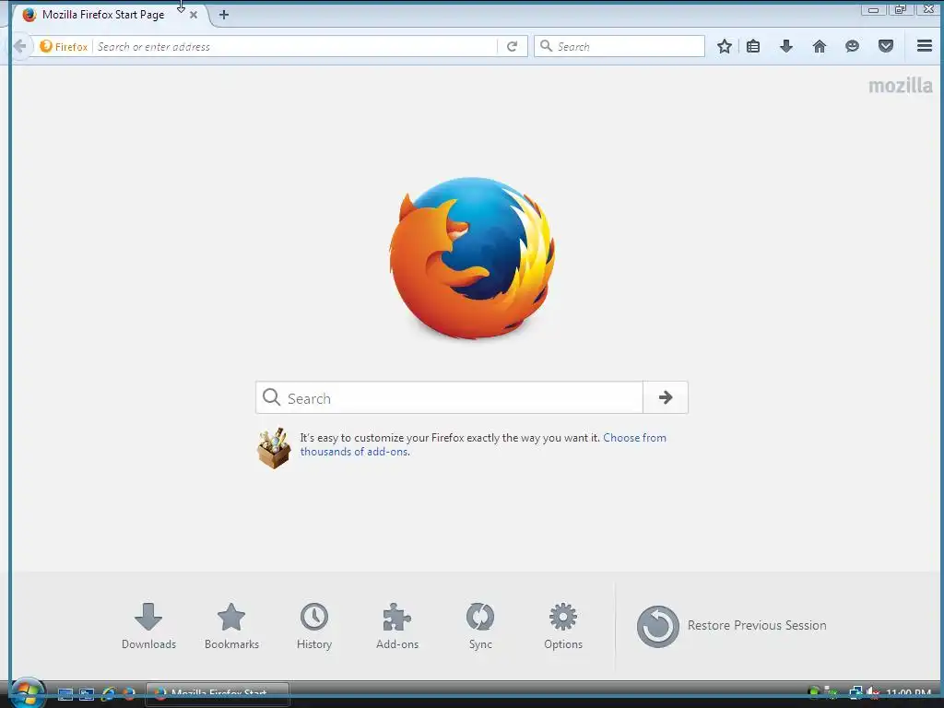944x708 pixels.
Task: Click the Firefox identity icon in address bar
Action: 46,46
